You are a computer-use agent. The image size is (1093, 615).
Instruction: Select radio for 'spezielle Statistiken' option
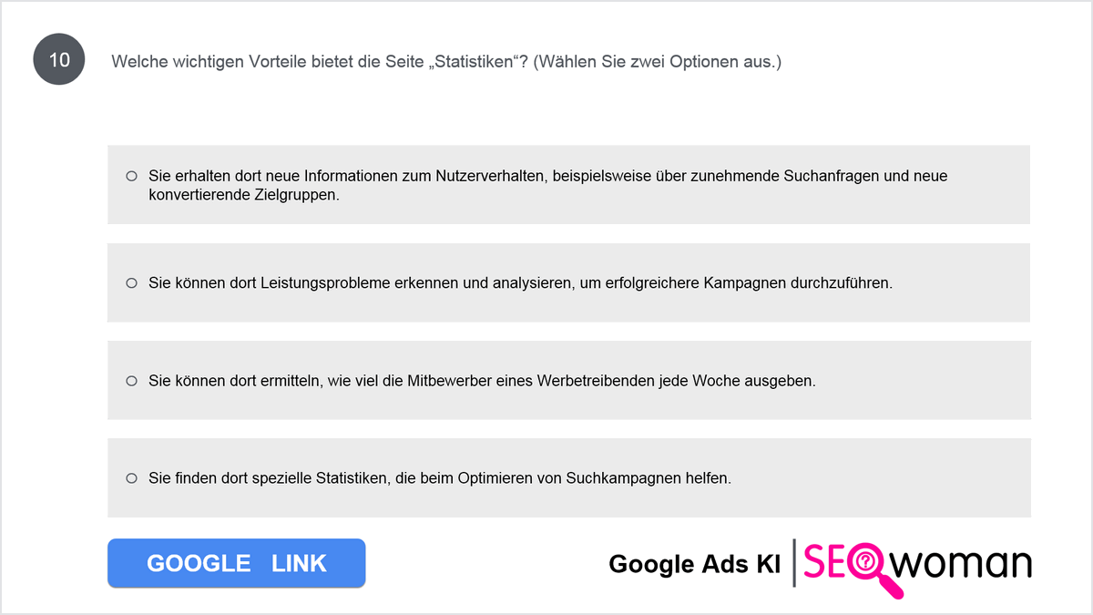click(x=131, y=477)
